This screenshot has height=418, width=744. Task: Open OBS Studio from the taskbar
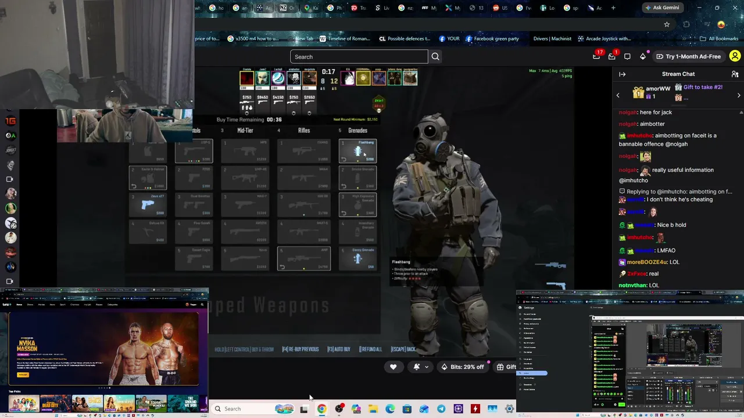click(x=339, y=409)
